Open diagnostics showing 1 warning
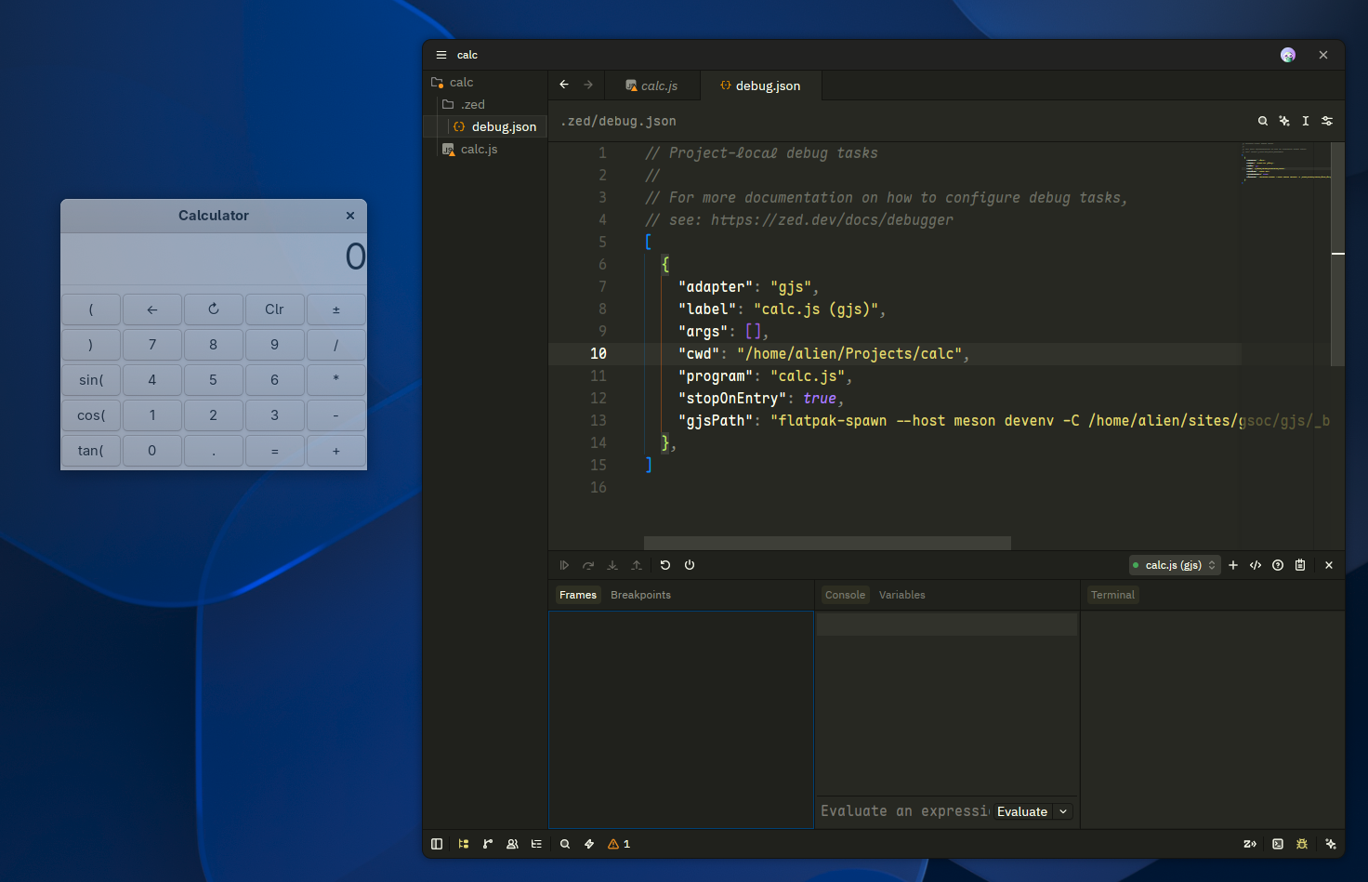Screen dimensions: 1368x882 619,844
